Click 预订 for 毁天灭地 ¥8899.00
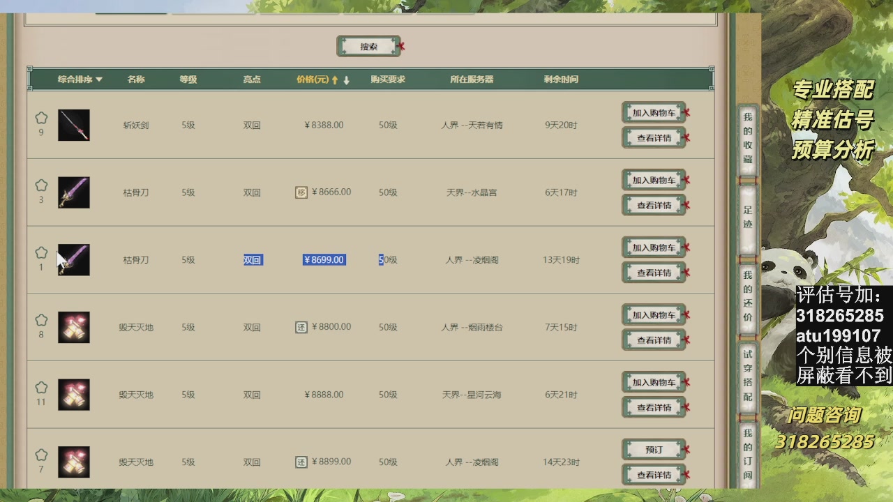Screen dimensions: 893x502 click(654, 450)
